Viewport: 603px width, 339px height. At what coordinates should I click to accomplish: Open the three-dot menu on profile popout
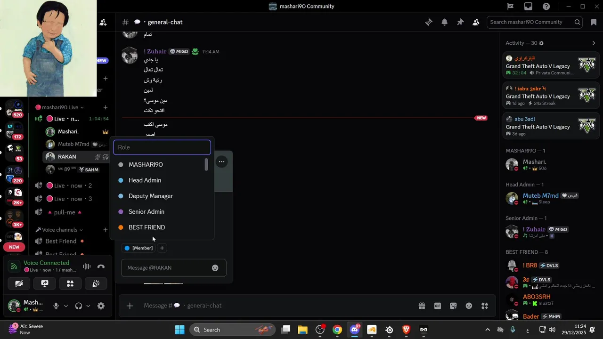221,162
